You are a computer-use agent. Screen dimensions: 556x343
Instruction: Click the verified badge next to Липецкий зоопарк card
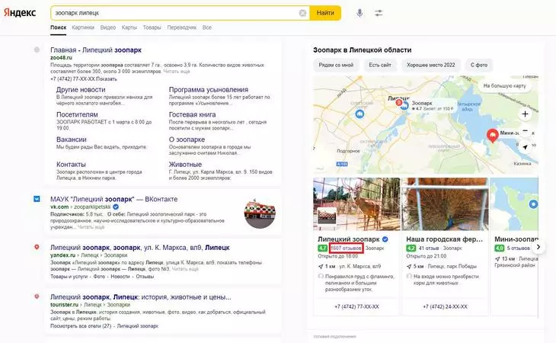385,239
